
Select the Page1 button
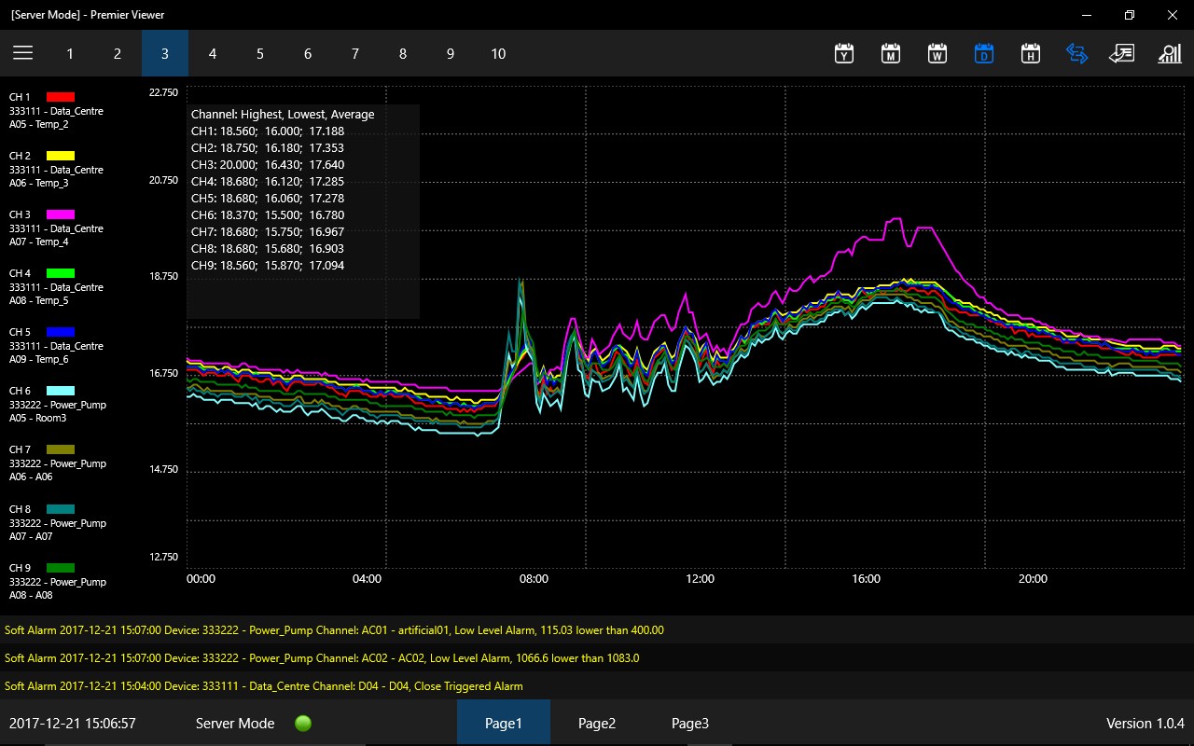(x=504, y=723)
